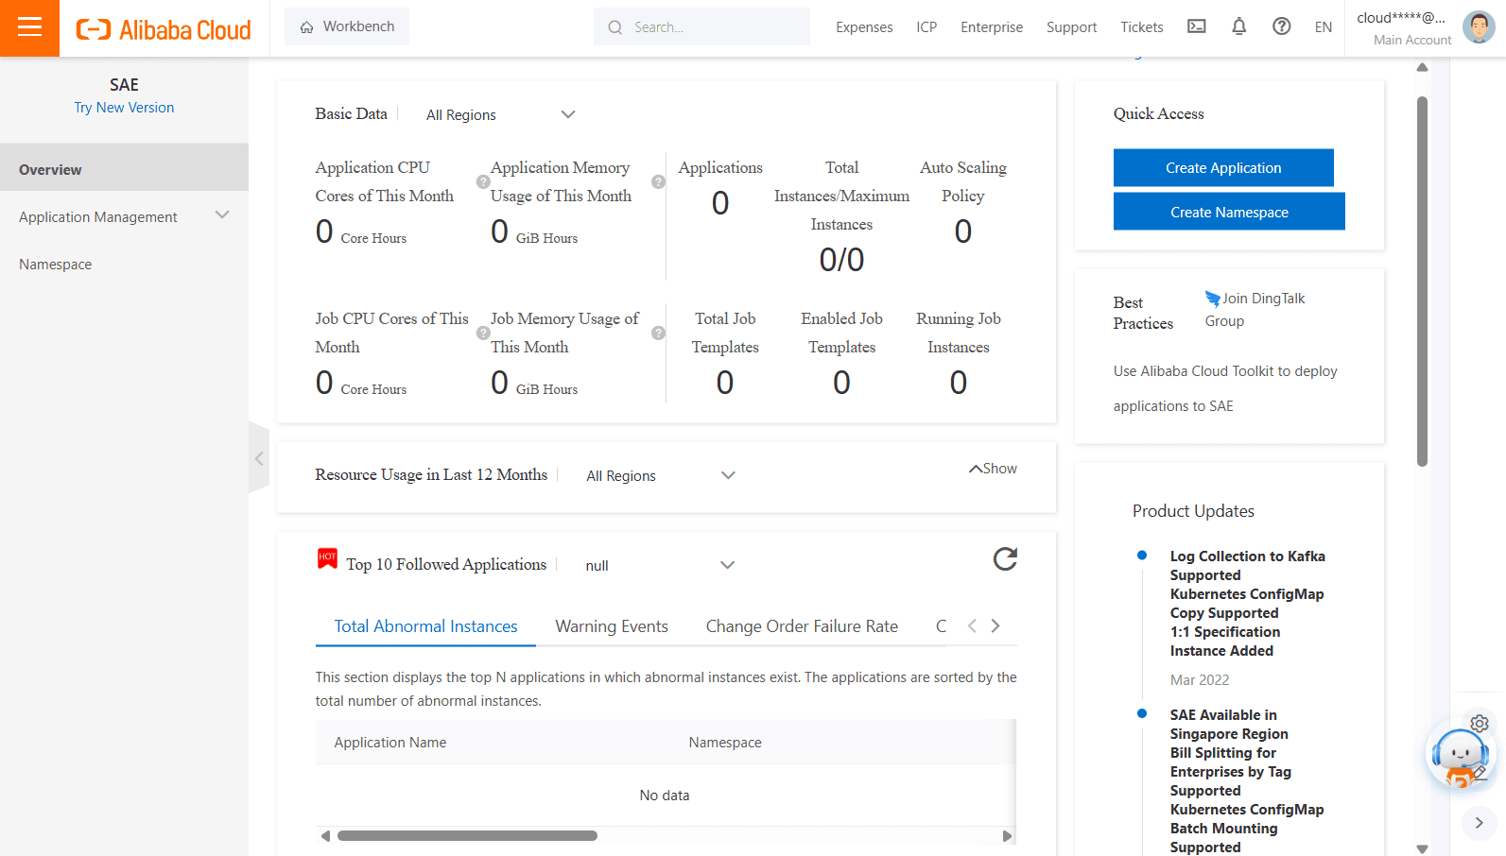Open the help question mark icon
The height and width of the screenshot is (856, 1506).
[x=1282, y=26]
